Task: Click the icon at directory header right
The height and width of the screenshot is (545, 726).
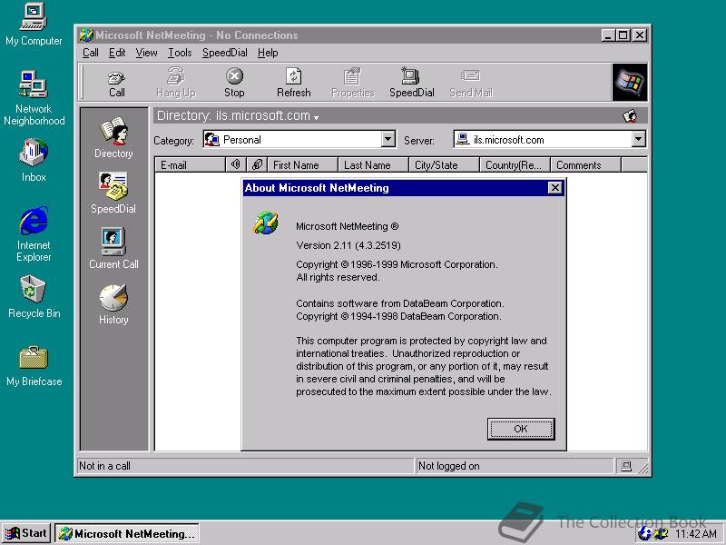Action: tap(630, 116)
